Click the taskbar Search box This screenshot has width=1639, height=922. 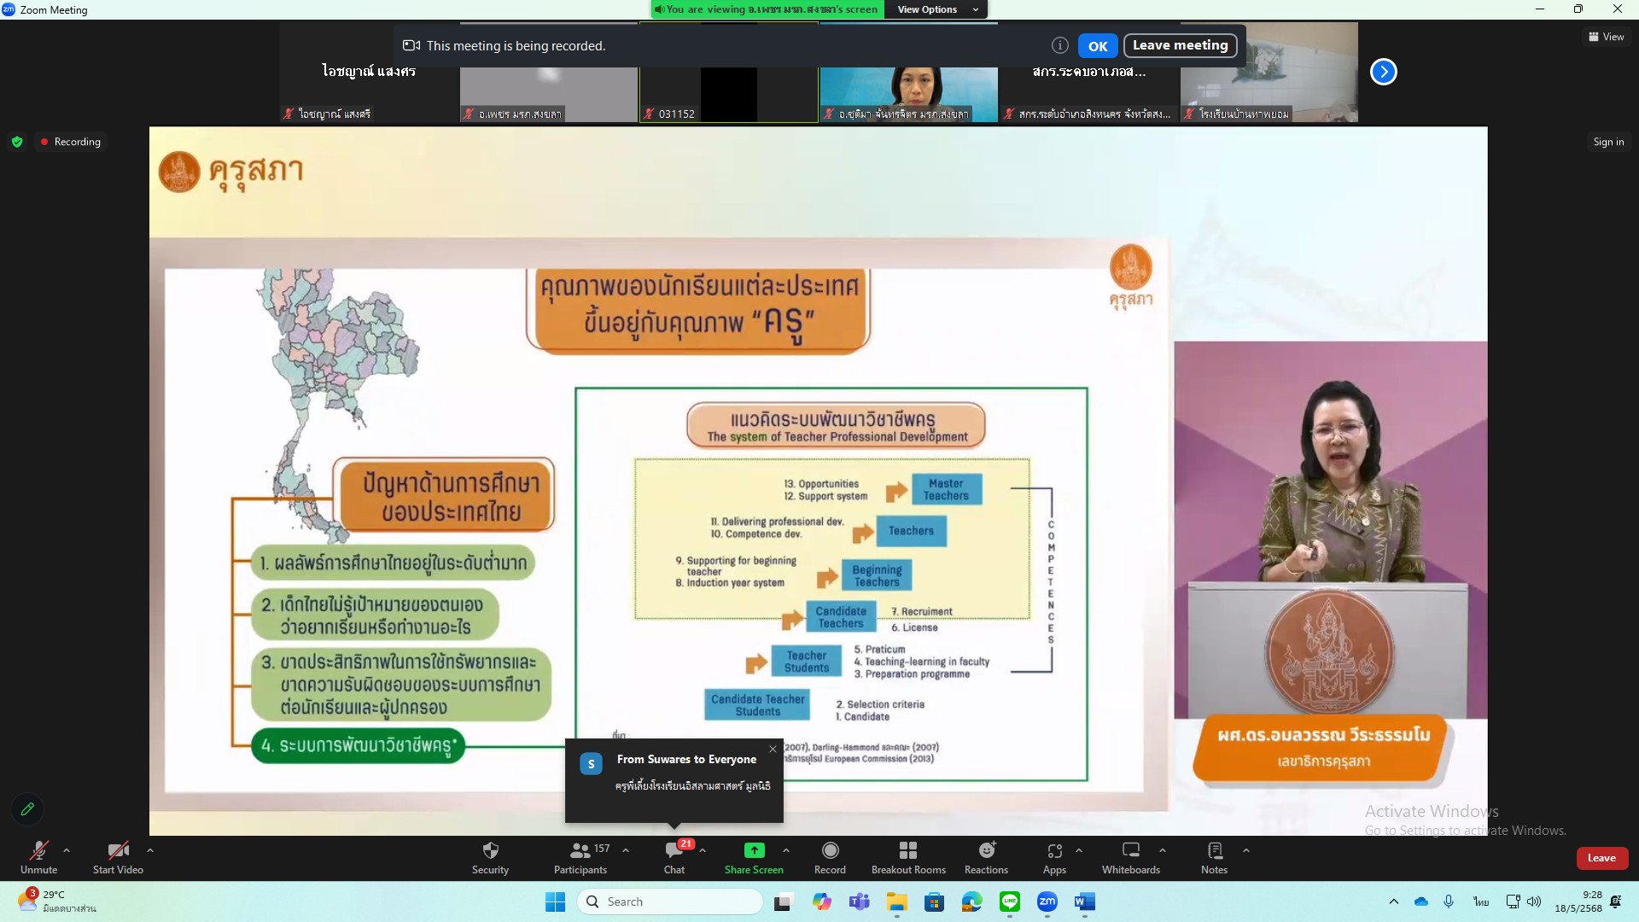(670, 902)
